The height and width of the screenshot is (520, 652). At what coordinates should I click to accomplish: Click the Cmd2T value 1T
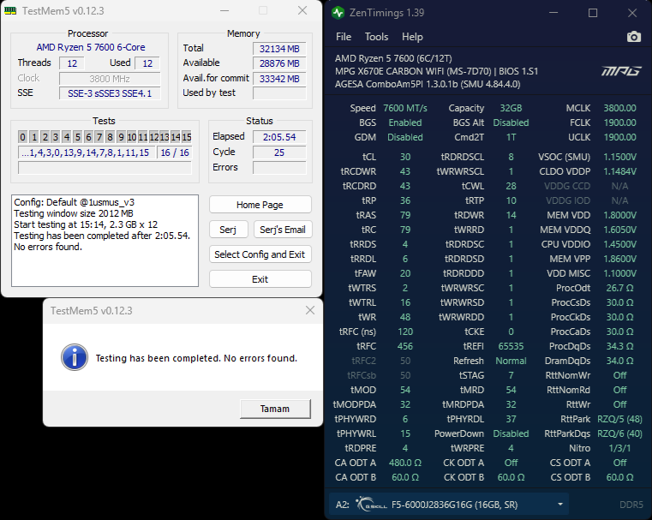[511, 137]
